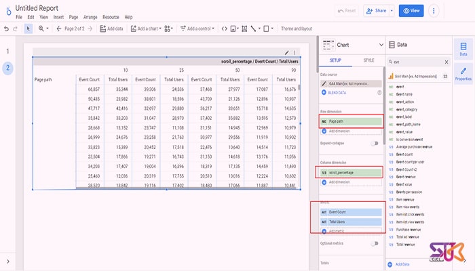Screen dimensions: 475x271
Task: Open Theme and layout panel
Action: coord(297,28)
